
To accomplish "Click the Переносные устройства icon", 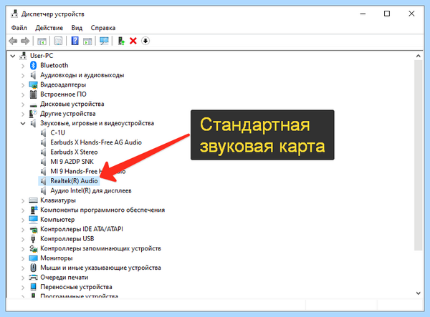I will point(33,287).
